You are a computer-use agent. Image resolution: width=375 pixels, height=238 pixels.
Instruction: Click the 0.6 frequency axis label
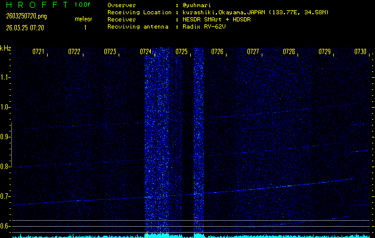(5, 226)
